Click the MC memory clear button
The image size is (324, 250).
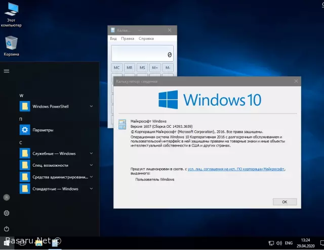[x=117, y=68]
